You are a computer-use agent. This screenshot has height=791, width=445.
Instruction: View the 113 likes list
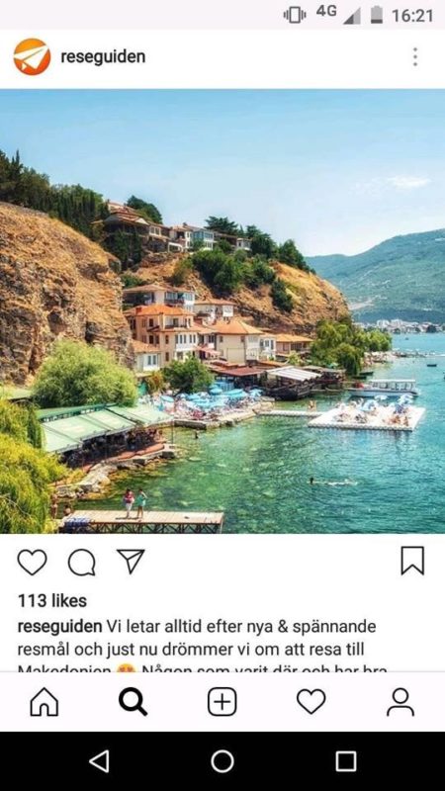click(52, 601)
